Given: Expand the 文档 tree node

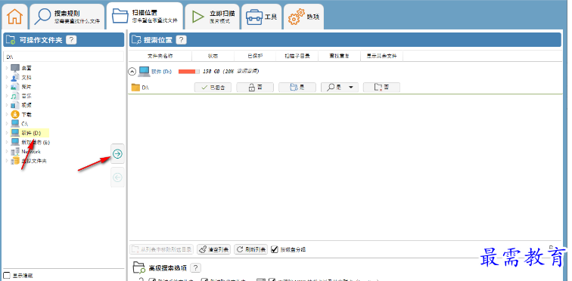Looking at the screenshot, I should (7, 78).
